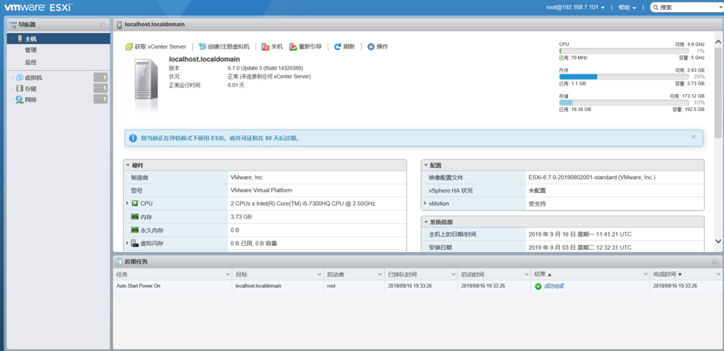724x351 pixels.
Task: Expand the Storage tree node arrow
Action: coord(13,88)
